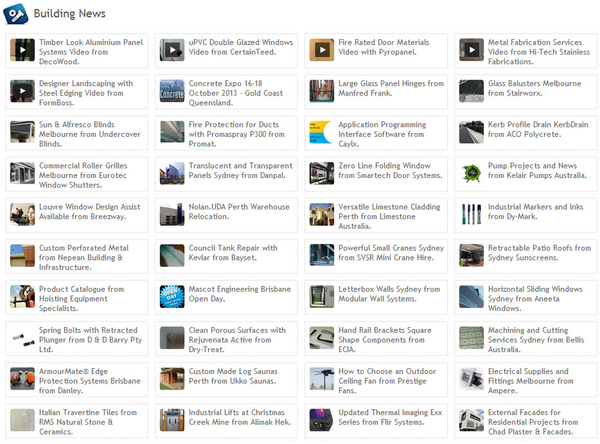This screenshot has height=444, width=600.
Task: Open the Commercial Roller Grilles thumbnail
Action: coord(22,173)
